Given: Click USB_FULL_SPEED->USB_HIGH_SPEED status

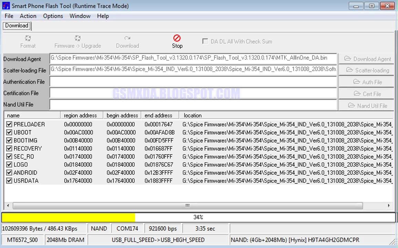Looking at the screenshot, I should pyautogui.click(x=158, y=240).
